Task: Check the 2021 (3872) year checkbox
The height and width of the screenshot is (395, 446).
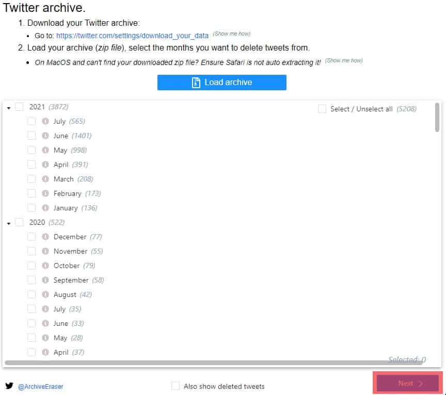Action: [x=19, y=107]
